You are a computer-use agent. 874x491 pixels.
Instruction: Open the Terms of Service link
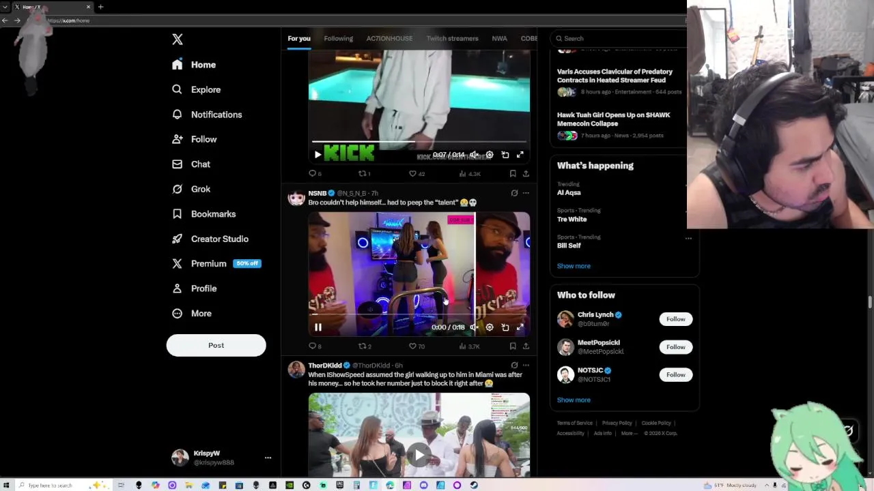[574, 423]
